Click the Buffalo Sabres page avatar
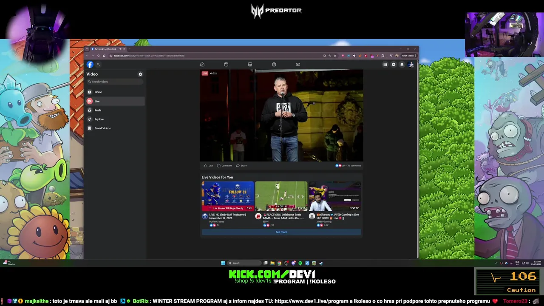The width and height of the screenshot is (544, 306). coord(205,216)
